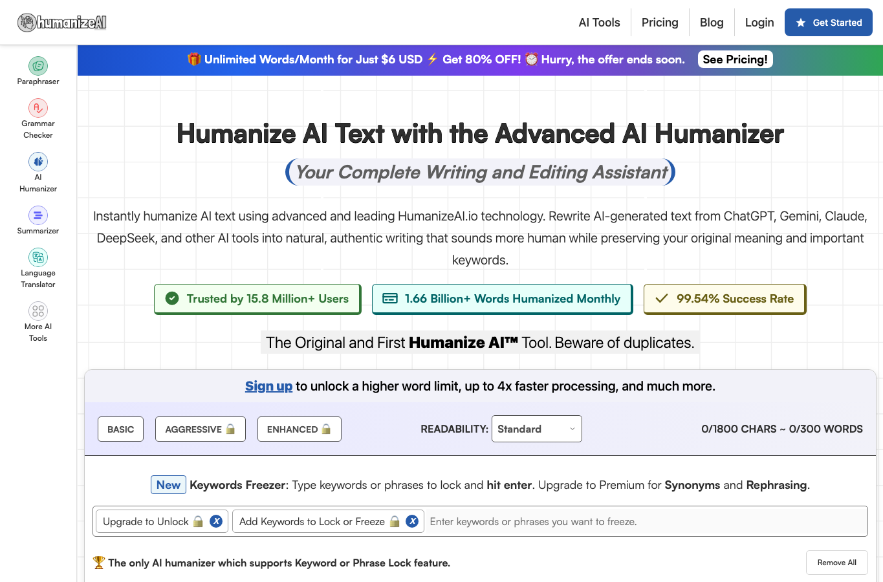Screen dimensions: 883x582
Task: Click the See Pricing! button
Action: [736, 59]
